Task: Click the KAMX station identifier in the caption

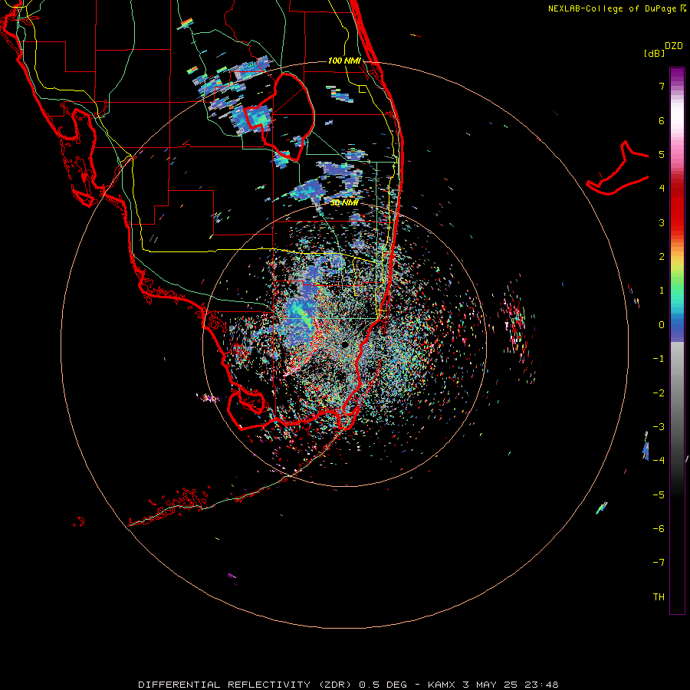Action: point(442,685)
